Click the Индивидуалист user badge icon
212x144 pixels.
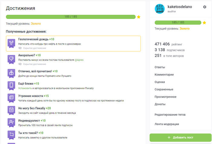click(11, 123)
